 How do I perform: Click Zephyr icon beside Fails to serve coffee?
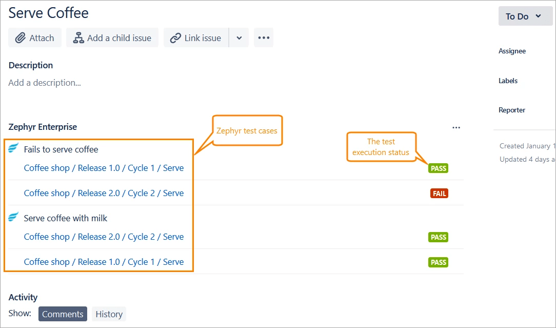click(13, 148)
